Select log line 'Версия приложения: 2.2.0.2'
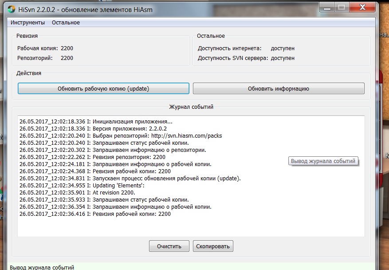This screenshot has height=270, width=389. tap(93, 129)
